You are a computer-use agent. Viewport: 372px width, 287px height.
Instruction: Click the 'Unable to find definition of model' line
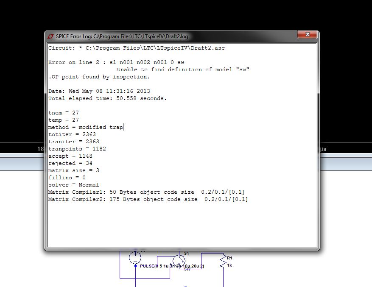pyautogui.click(x=183, y=70)
